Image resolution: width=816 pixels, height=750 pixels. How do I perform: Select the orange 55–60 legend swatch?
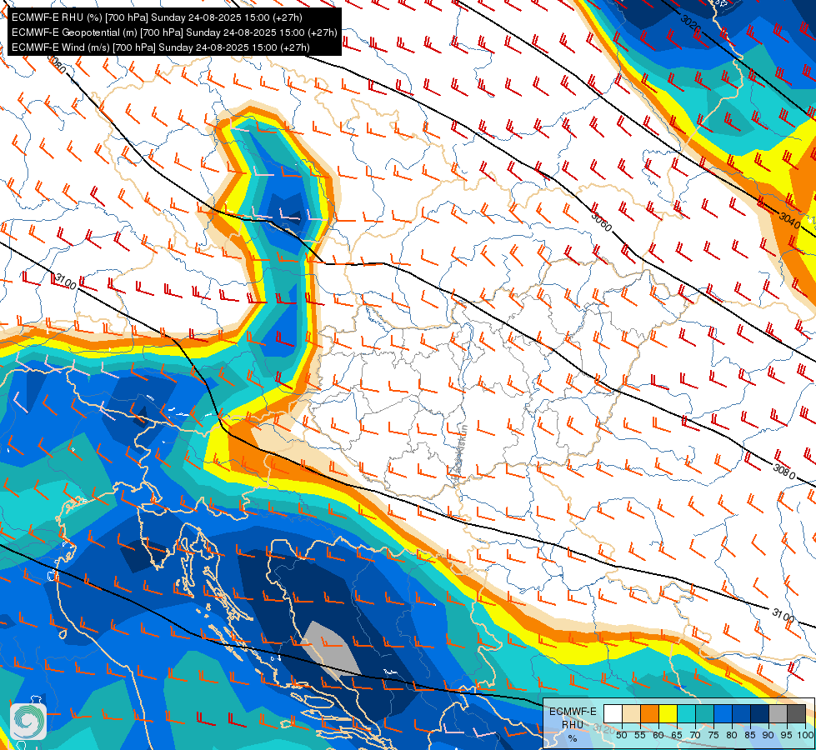[x=649, y=713]
